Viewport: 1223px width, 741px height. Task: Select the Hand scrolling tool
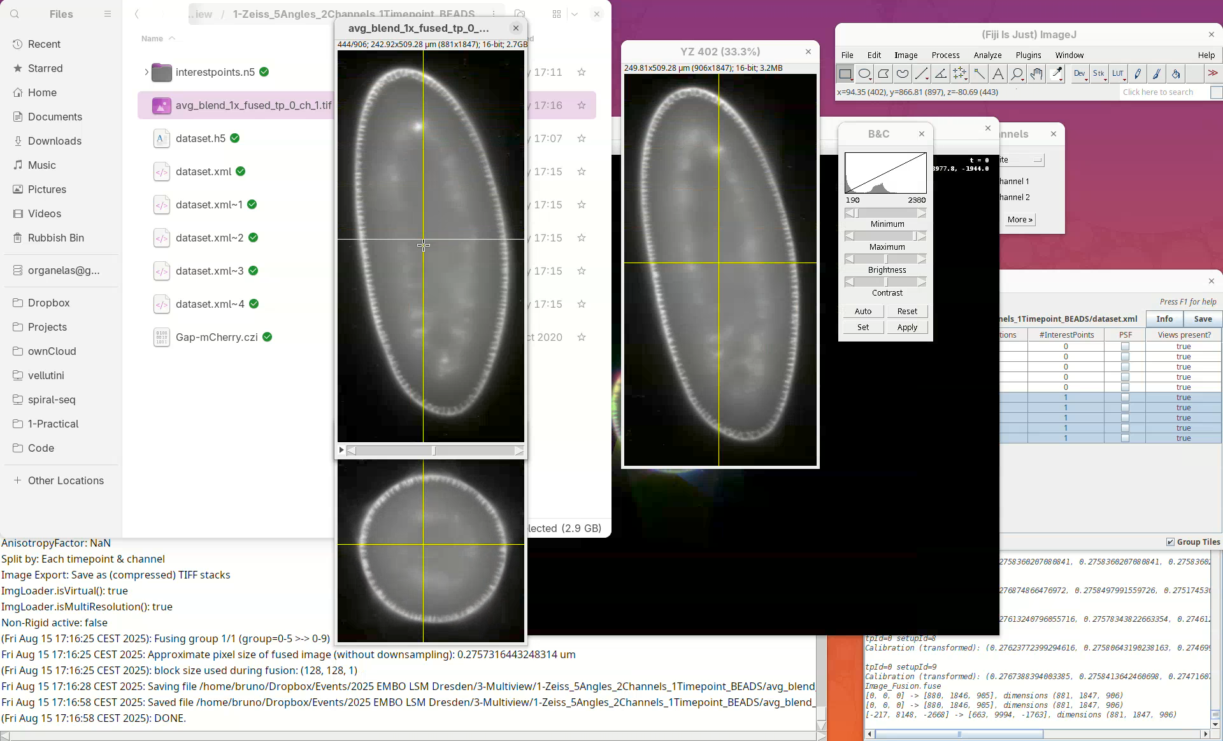coord(1036,75)
